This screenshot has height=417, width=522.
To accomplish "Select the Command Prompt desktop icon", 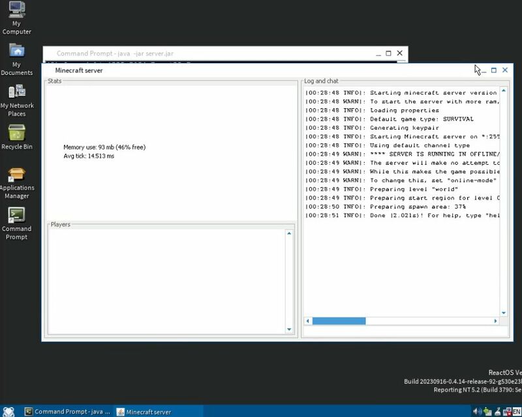I will click(x=17, y=223).
